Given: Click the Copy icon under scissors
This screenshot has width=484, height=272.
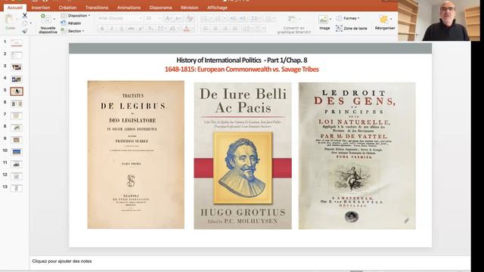Looking at the screenshot, I should pyautogui.click(x=25, y=23).
